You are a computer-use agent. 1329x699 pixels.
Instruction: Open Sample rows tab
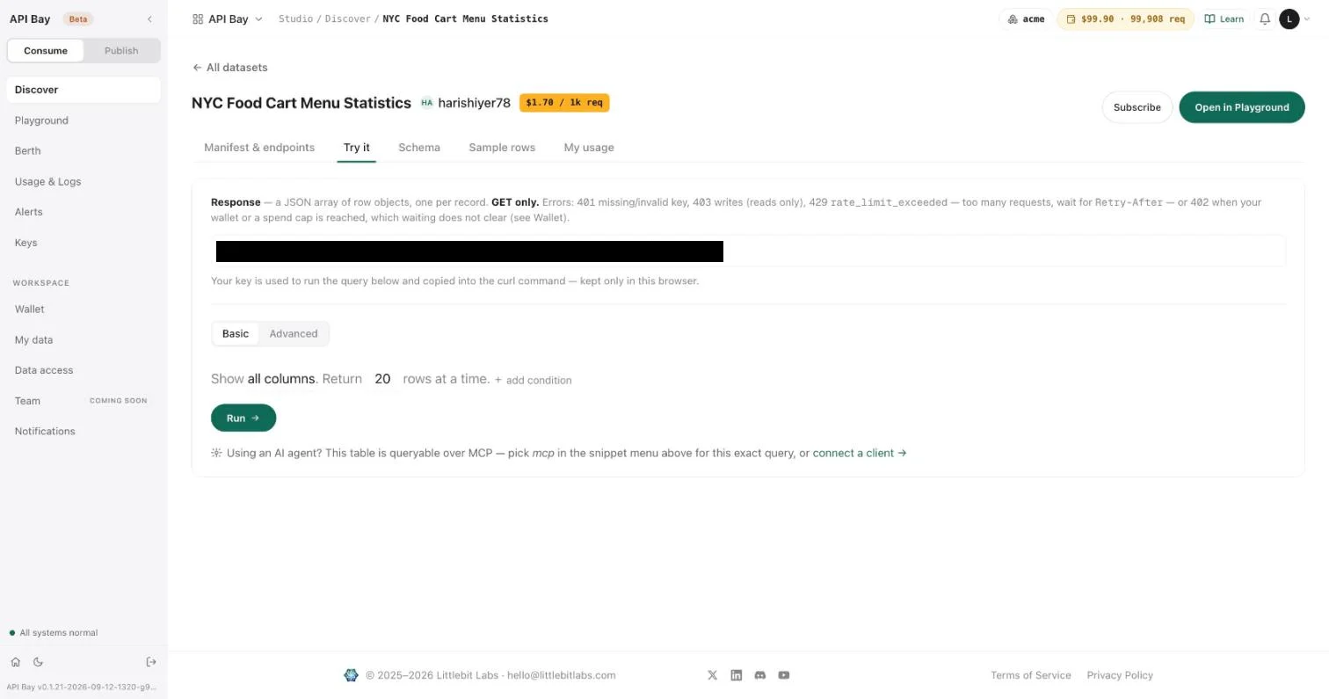[x=502, y=148]
